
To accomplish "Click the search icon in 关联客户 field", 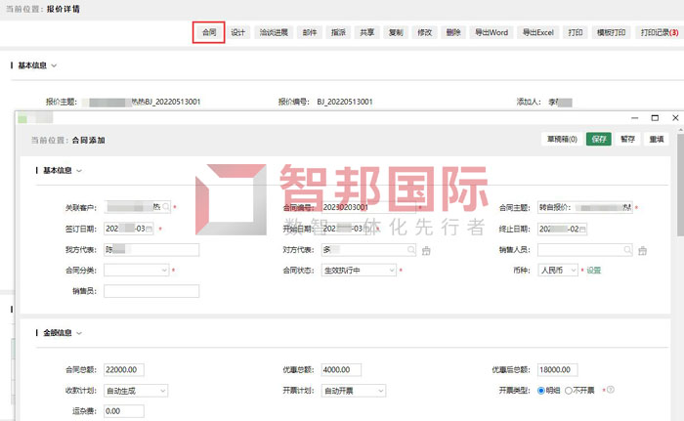I will click(x=163, y=207).
